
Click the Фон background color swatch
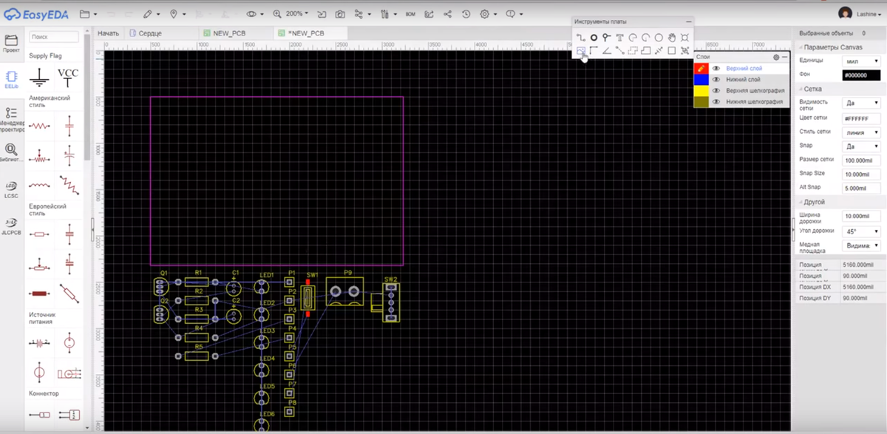point(861,75)
